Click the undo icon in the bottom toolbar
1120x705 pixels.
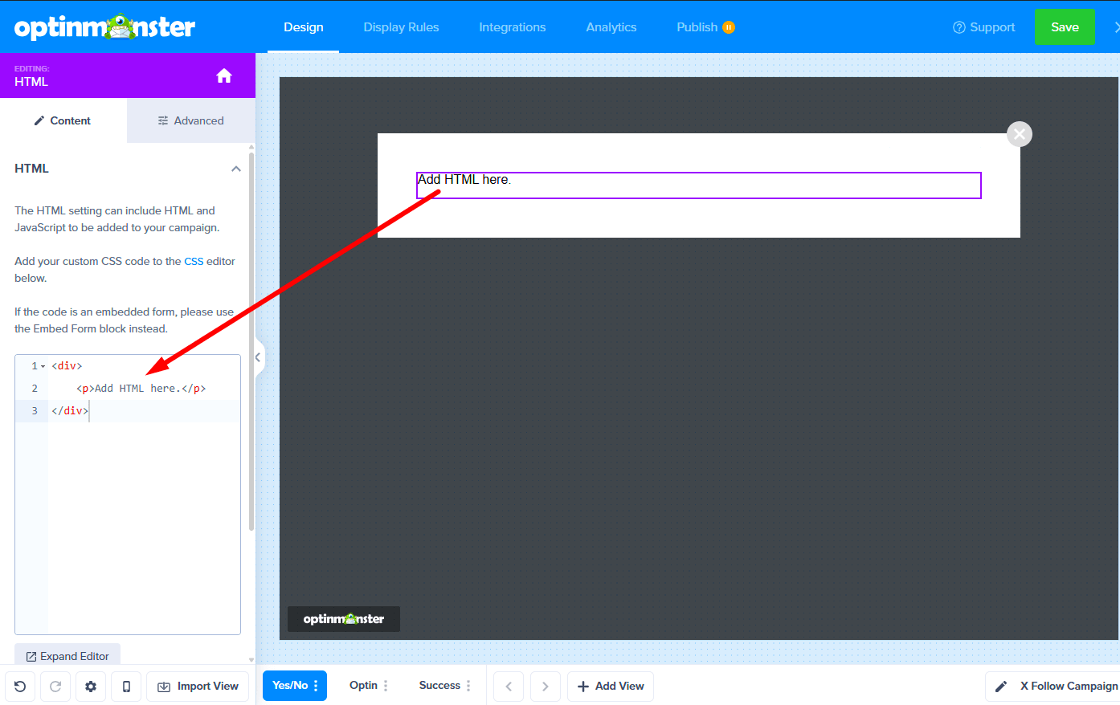pos(20,687)
